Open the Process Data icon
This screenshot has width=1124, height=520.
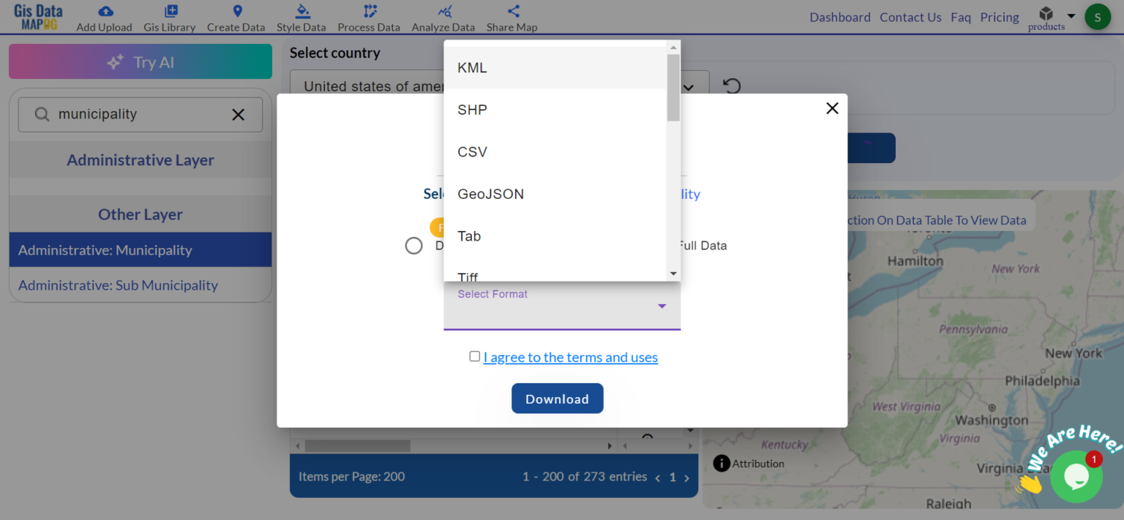pyautogui.click(x=369, y=12)
